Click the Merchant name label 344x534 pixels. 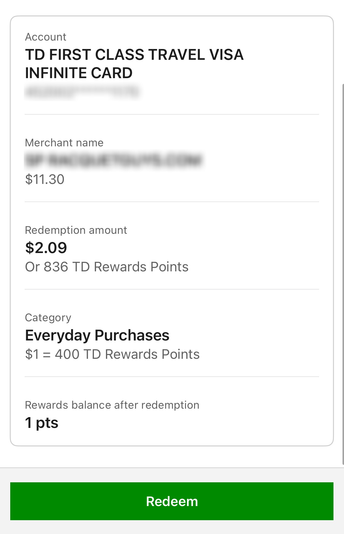64,143
